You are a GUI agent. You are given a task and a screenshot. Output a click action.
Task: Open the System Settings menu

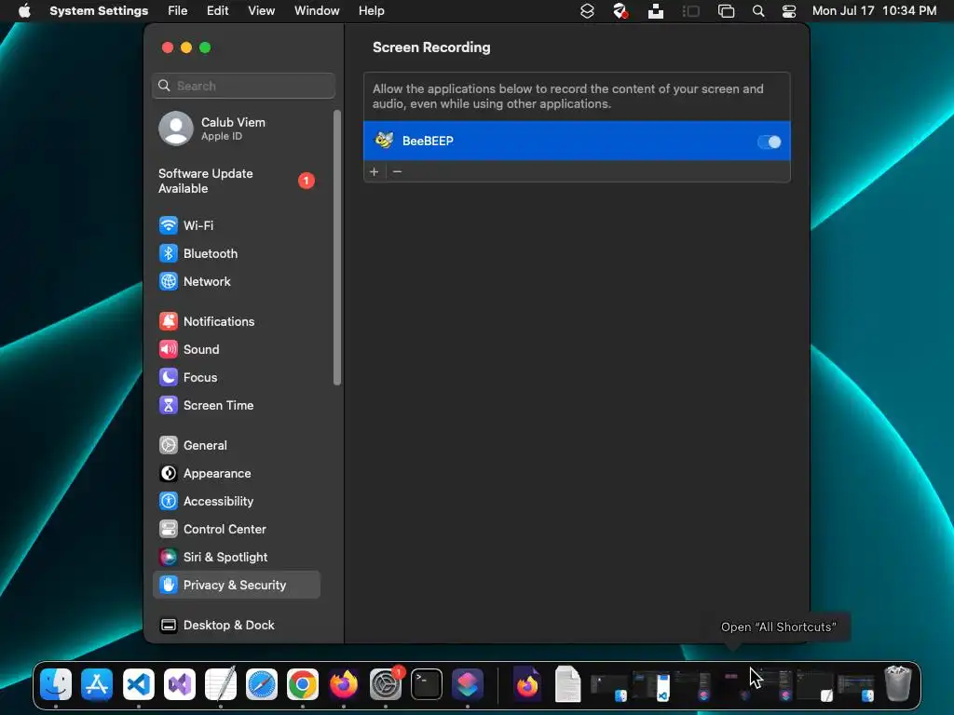pyautogui.click(x=99, y=11)
